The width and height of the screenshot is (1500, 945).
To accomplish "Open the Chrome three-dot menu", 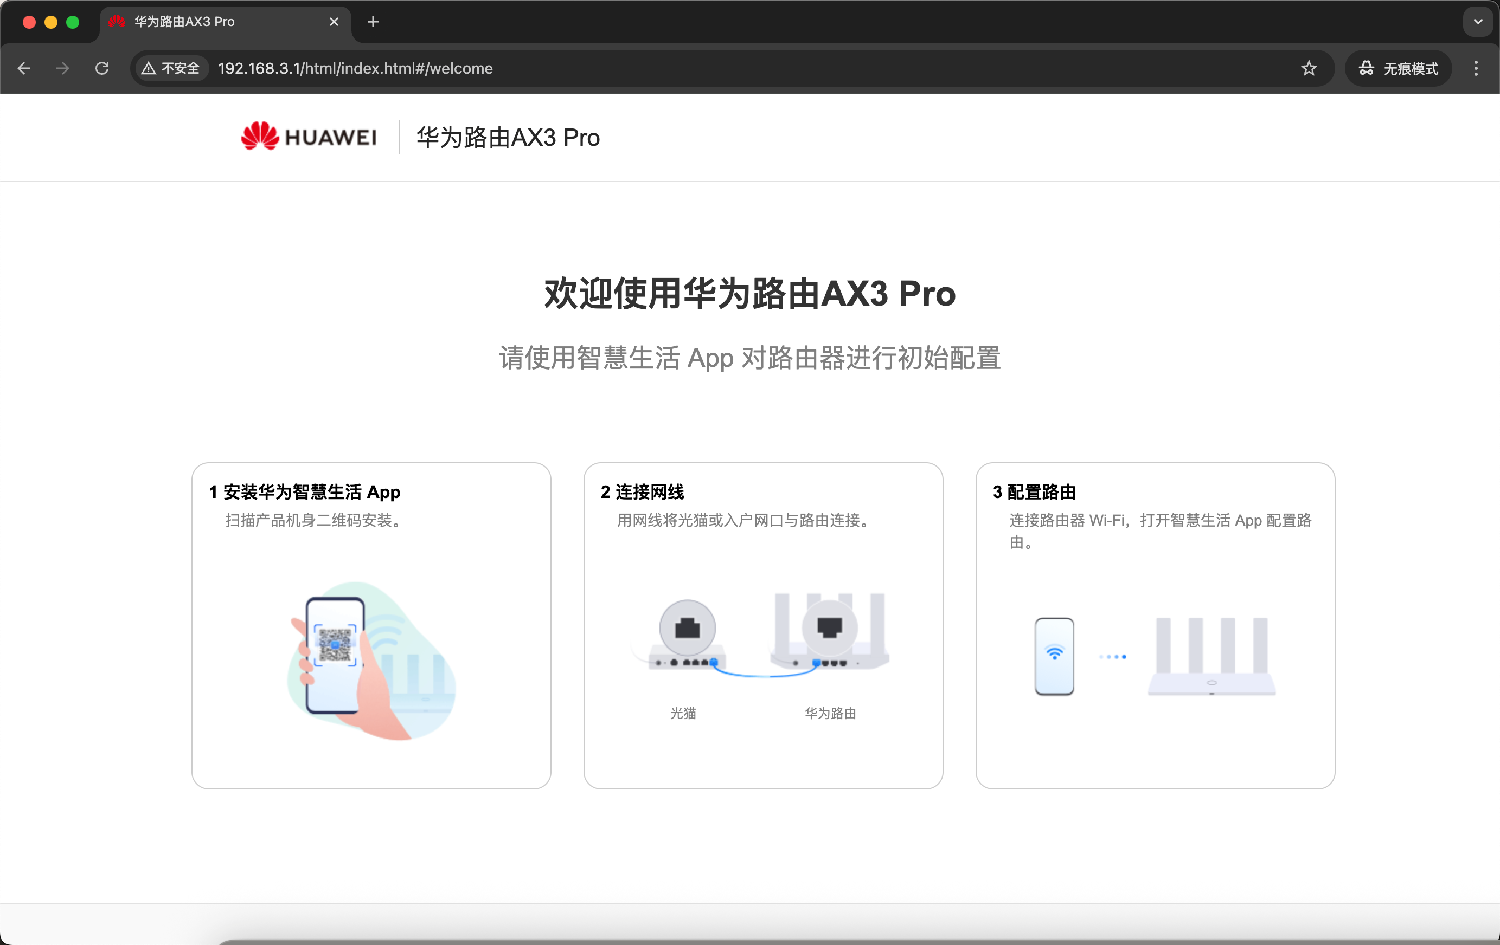I will 1476,68.
